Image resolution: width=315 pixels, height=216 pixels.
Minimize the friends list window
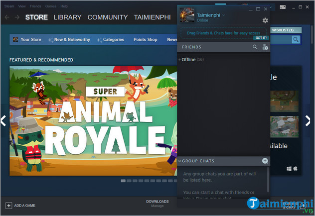pyautogui.click(x=251, y=9)
